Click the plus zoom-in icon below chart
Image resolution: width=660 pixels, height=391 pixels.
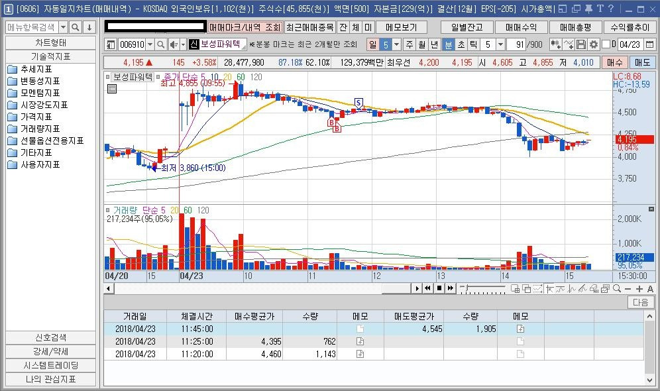click(x=639, y=289)
